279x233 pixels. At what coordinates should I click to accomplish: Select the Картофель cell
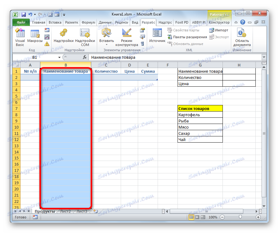pos(200,115)
